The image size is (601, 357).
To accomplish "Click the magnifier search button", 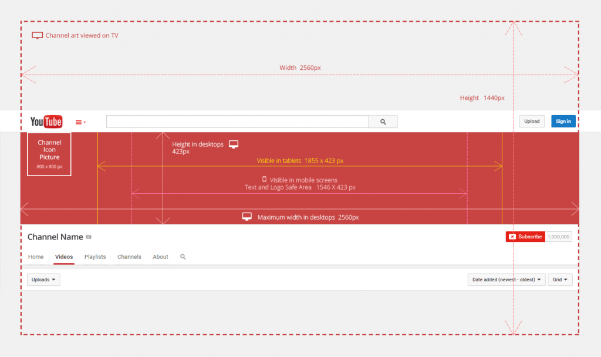I will [x=383, y=122].
